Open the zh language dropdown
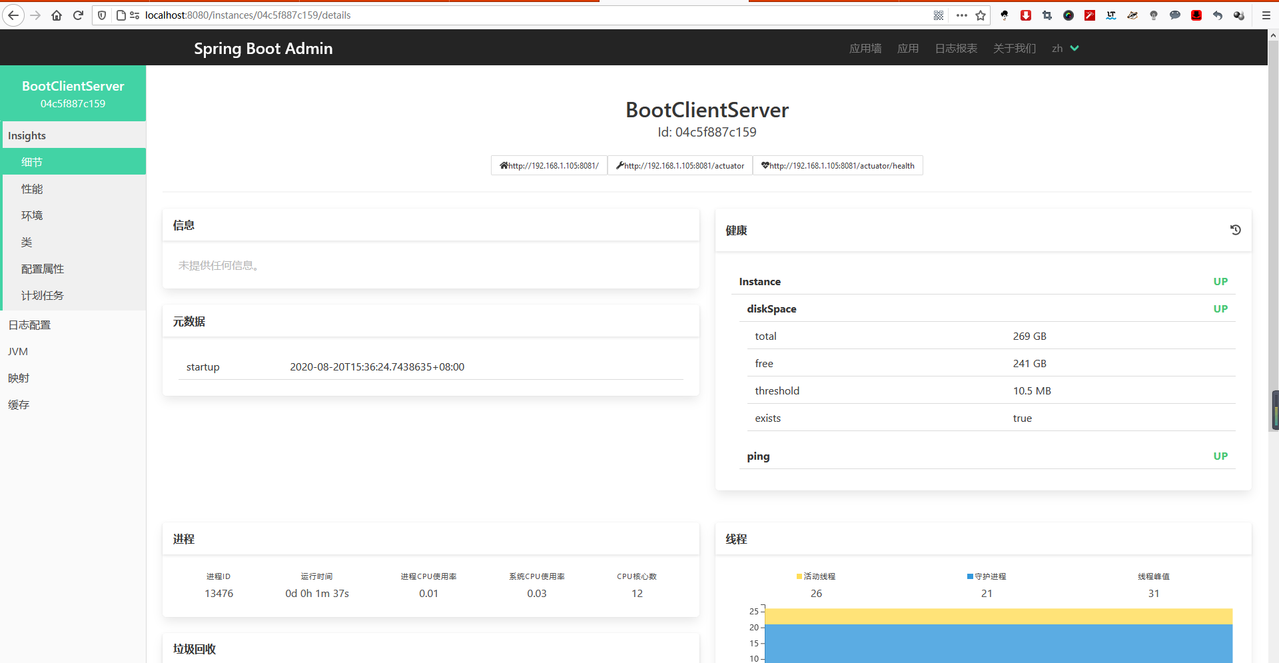 1065,49
